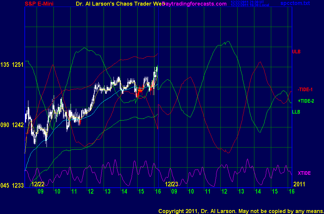Click the yellow "2011" year label
This screenshot has height=214, width=324.
(299, 184)
